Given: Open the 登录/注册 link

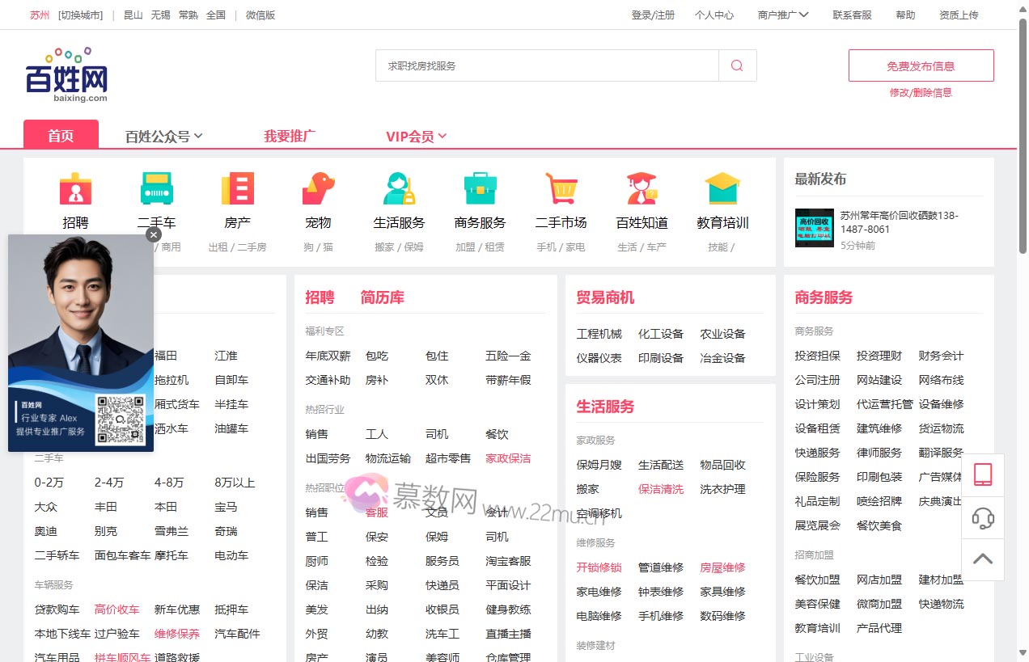Looking at the screenshot, I should [654, 14].
